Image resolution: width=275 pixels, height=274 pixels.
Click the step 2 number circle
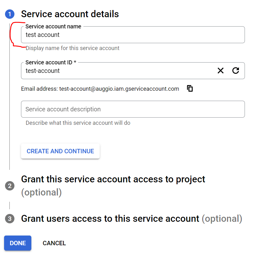click(x=10, y=186)
